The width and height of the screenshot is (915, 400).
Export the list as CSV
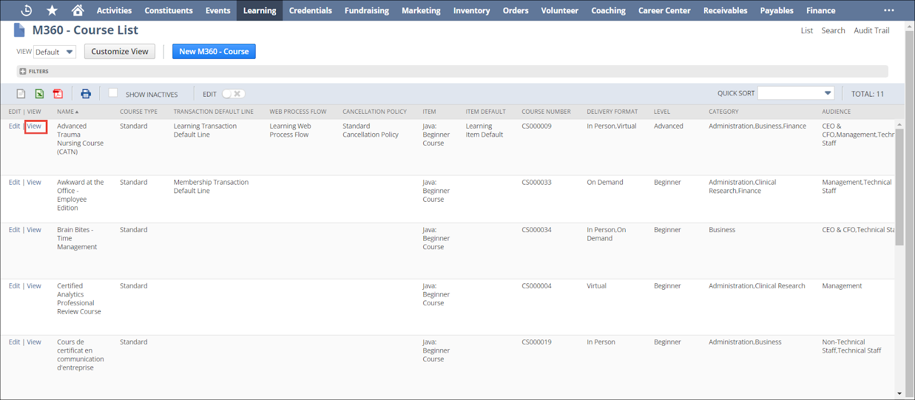coord(21,94)
